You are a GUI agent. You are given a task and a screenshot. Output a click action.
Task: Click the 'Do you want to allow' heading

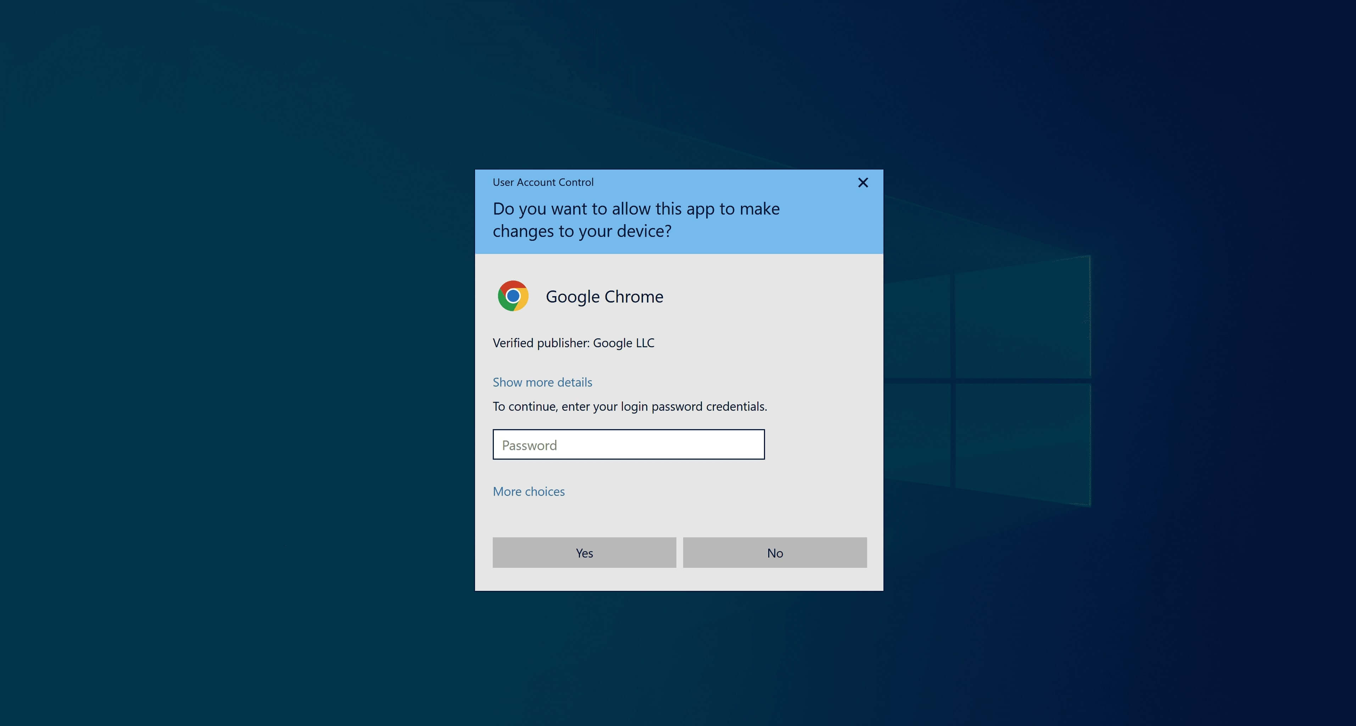[636, 220]
